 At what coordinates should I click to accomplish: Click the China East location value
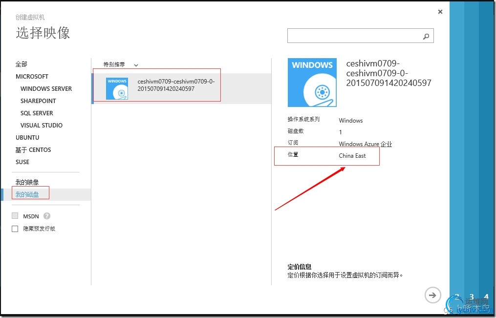pyautogui.click(x=352, y=155)
